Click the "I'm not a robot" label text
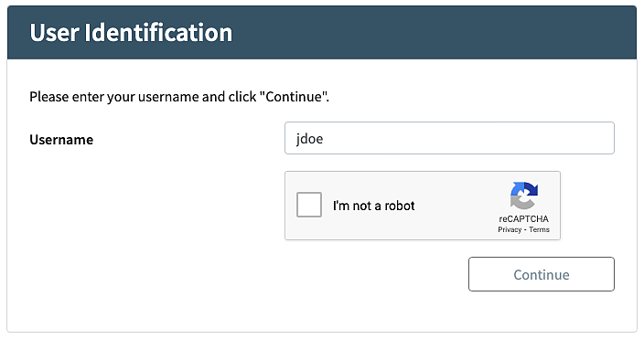 [x=373, y=206]
